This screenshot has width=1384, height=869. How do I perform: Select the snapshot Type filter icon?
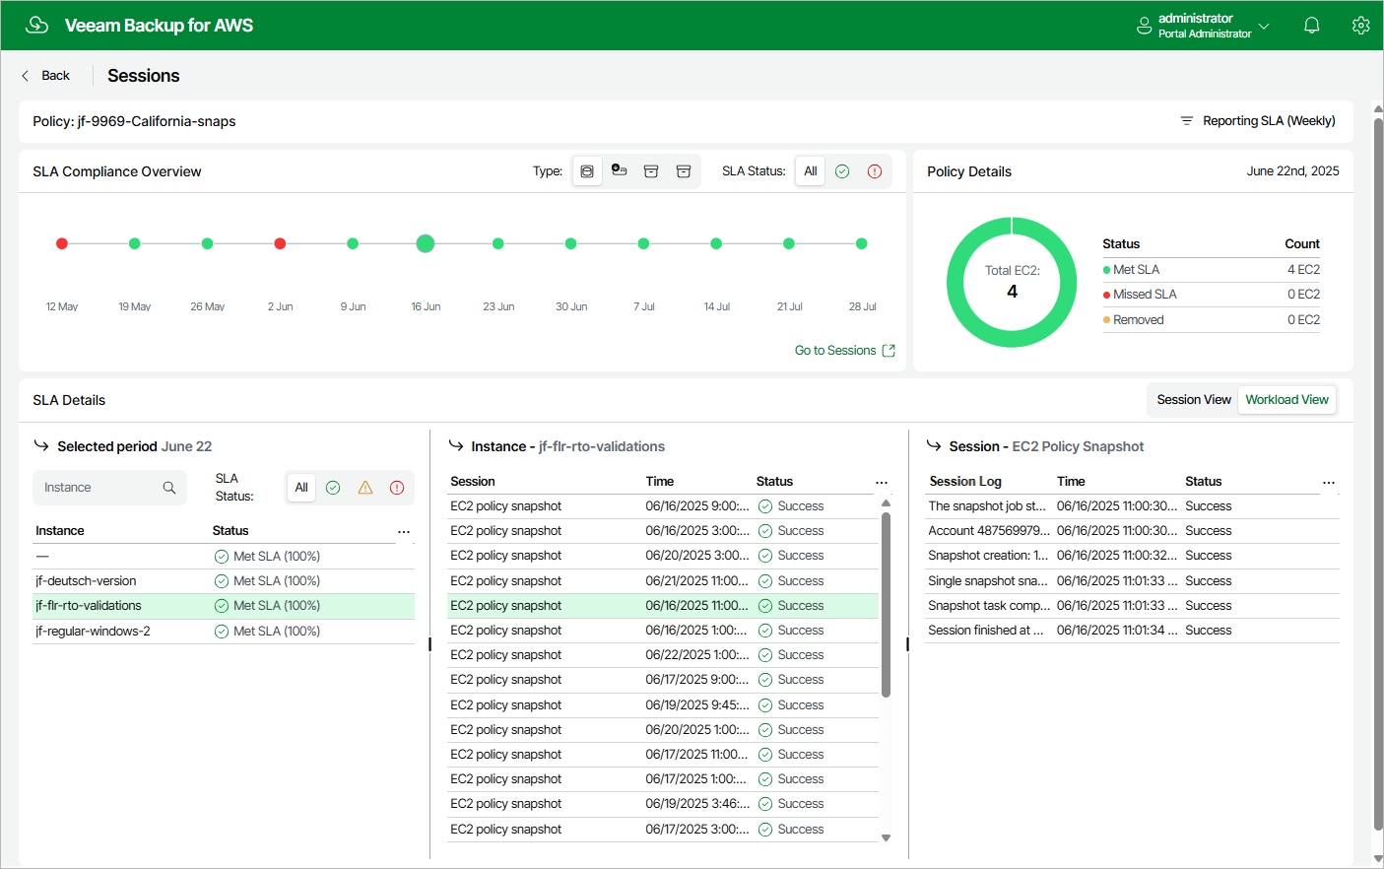tap(587, 171)
